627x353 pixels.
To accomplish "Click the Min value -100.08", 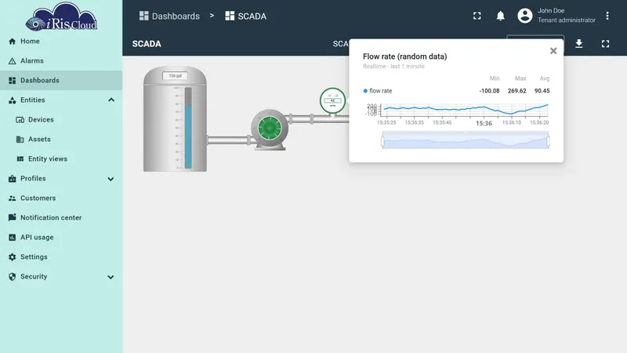I will (489, 91).
